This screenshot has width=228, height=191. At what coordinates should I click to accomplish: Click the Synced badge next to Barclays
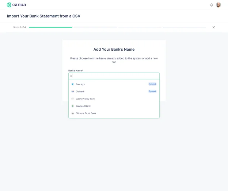[152, 84]
